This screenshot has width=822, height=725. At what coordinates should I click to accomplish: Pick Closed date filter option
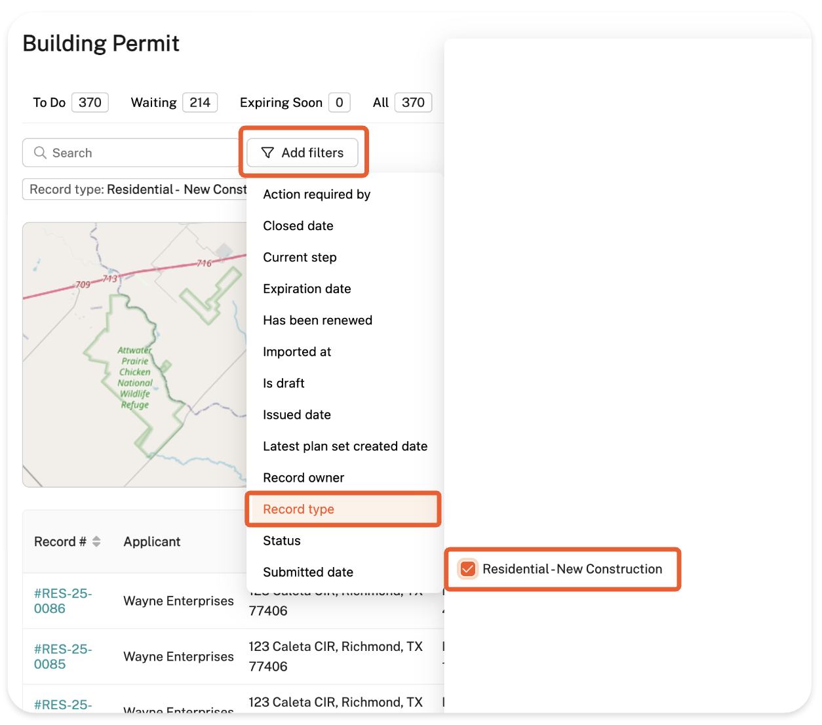coord(298,226)
